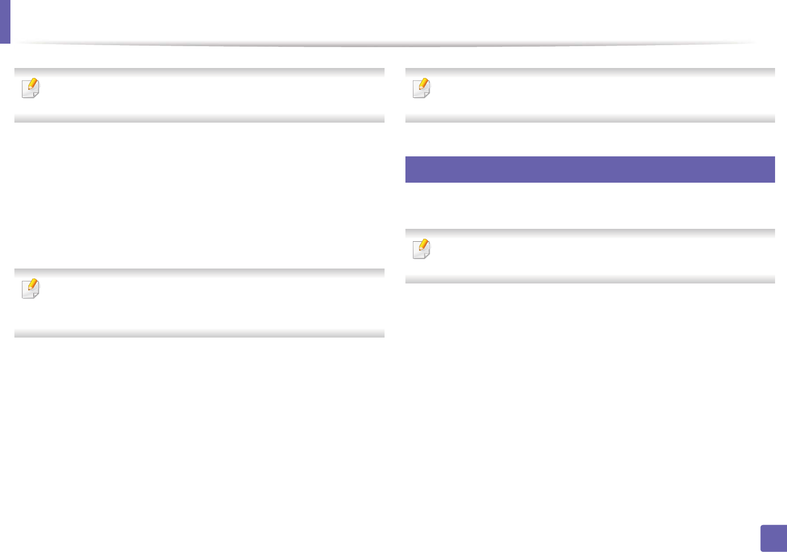Click the bottom gray border of the lower-left note
This screenshot has width=787, height=552.
199,334
